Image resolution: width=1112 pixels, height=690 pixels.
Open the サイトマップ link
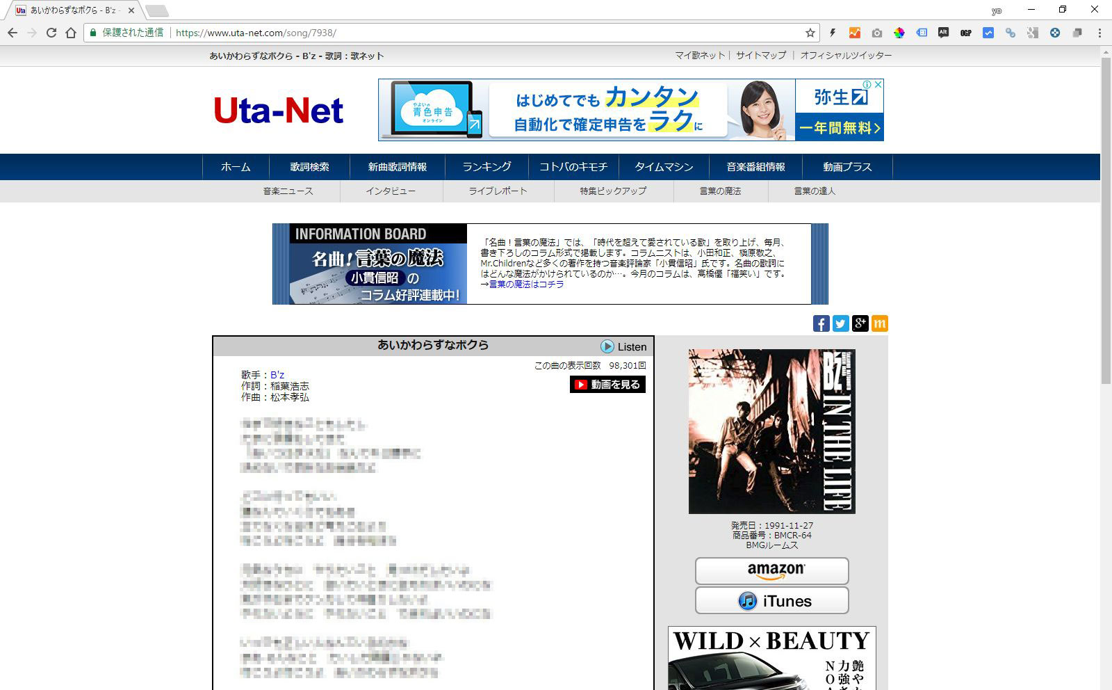[761, 56]
